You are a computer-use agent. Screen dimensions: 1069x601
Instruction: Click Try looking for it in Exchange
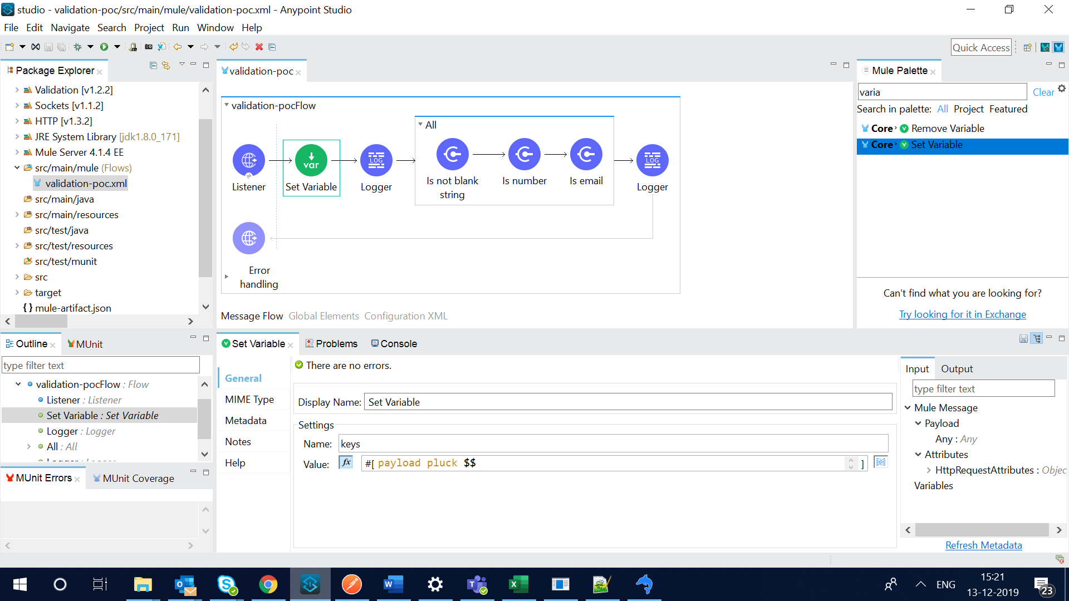(962, 314)
